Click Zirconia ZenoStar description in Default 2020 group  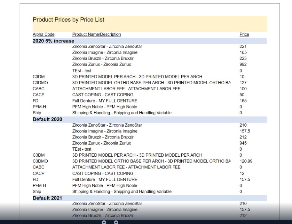(107, 125)
